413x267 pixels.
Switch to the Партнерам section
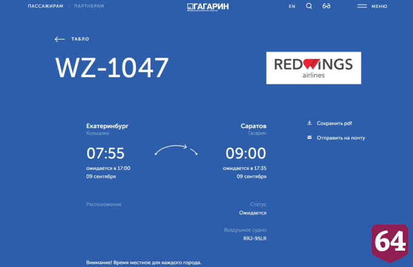[x=89, y=6]
